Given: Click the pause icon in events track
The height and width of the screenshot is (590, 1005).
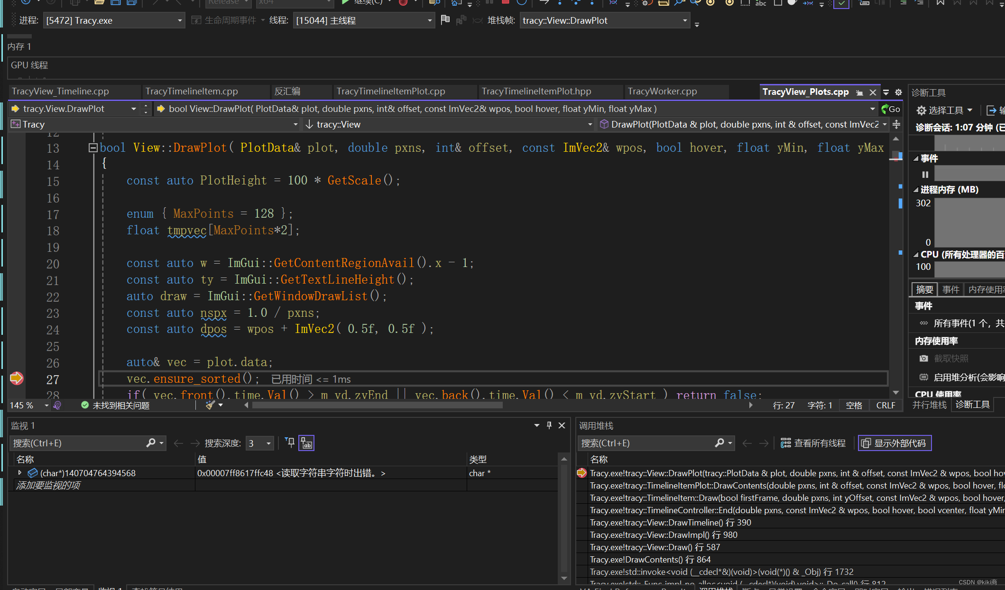Looking at the screenshot, I should point(925,174).
